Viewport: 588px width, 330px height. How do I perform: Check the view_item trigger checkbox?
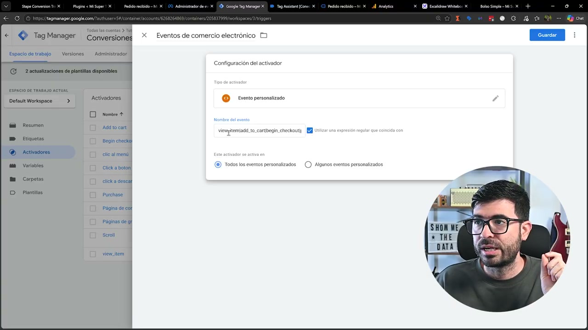[x=93, y=254]
